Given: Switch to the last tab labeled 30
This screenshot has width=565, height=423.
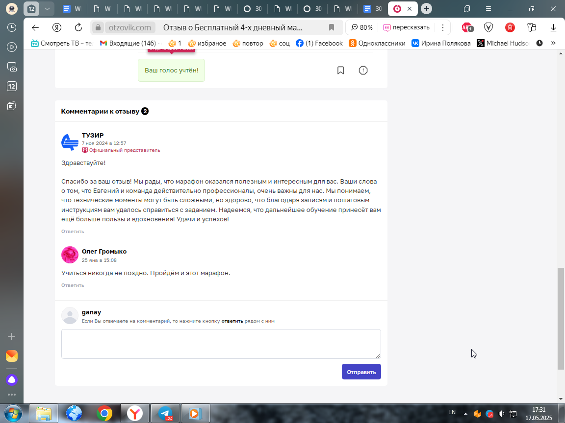Looking at the screenshot, I should coord(373,9).
